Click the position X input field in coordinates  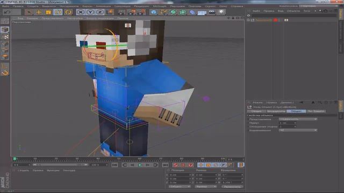[x=180, y=175]
